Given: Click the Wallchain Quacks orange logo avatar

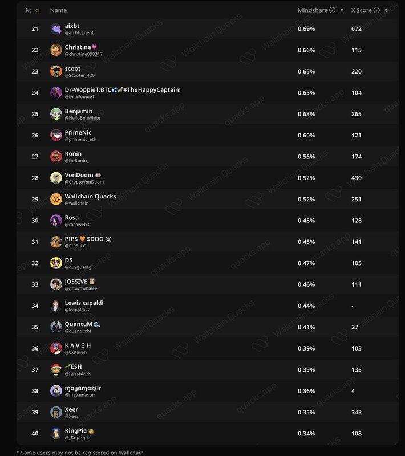Looking at the screenshot, I should tap(56, 199).
